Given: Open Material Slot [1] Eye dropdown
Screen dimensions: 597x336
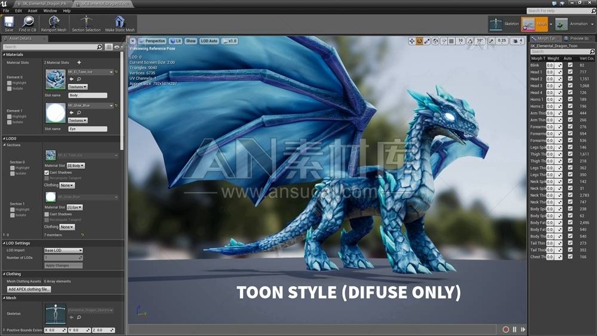Looking at the screenshot, I should point(75,207).
